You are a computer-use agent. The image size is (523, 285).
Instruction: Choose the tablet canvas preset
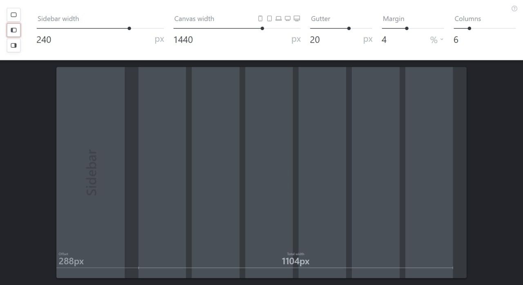(x=269, y=18)
